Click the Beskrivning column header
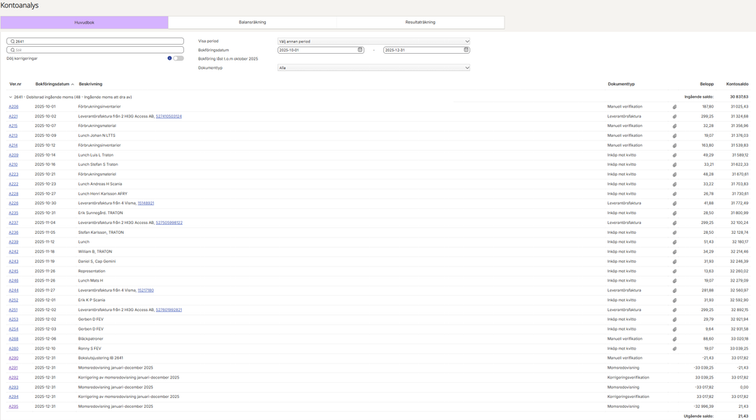This screenshot has height=420, width=756. [x=91, y=84]
